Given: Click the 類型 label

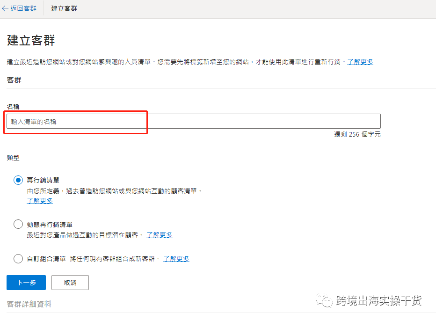Looking at the screenshot, I should [x=13, y=158].
